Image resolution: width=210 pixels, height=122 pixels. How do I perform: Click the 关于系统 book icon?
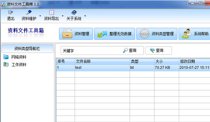pos(74,13)
